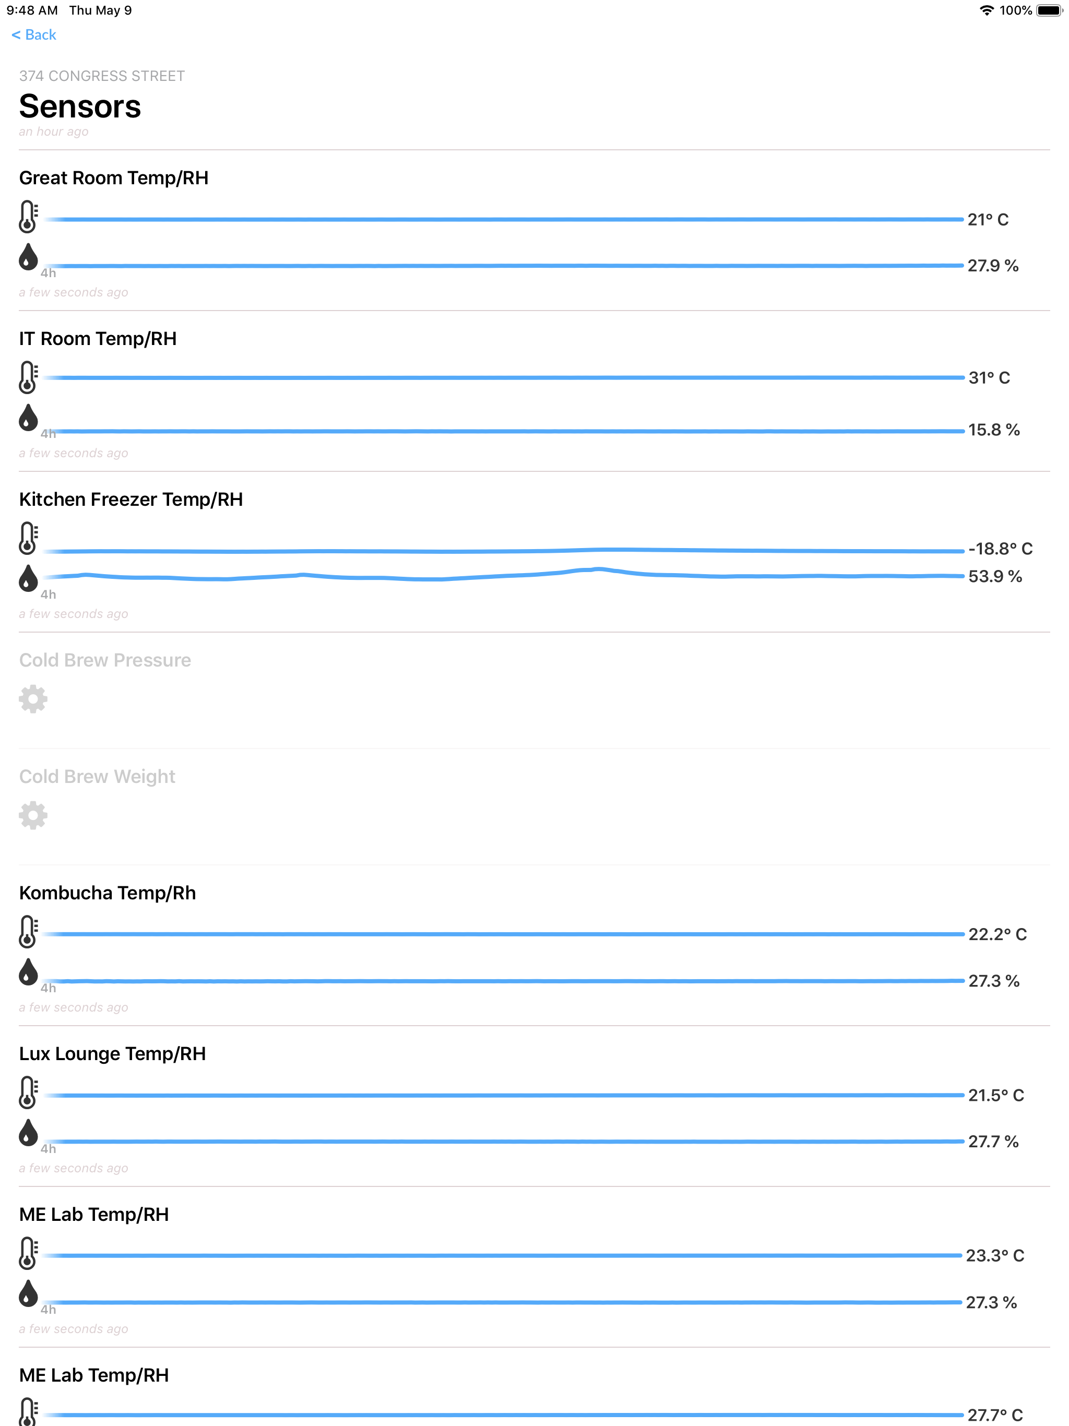Click IT Room temperature graph line
Image resolution: width=1069 pixels, height=1426 pixels.
pyautogui.click(x=503, y=378)
